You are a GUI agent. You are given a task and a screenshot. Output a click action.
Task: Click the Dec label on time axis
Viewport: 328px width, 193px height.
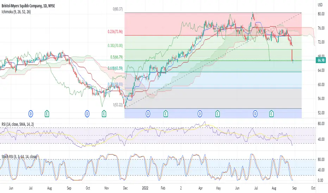point(125,188)
